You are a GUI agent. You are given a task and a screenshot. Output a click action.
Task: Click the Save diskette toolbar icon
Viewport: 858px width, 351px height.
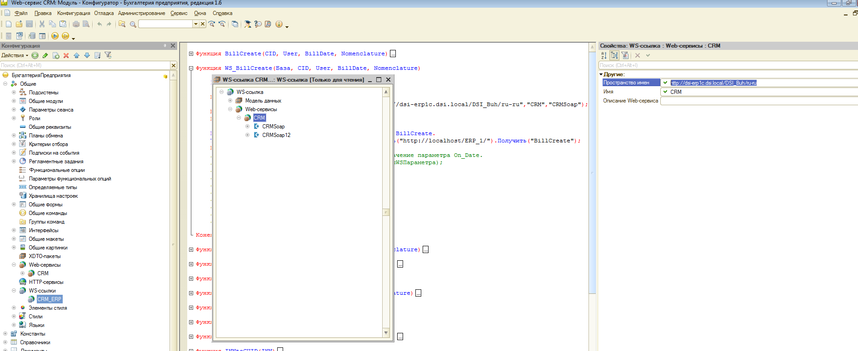click(30, 24)
